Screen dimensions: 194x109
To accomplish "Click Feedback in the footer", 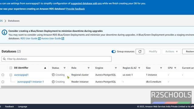I will click(x=9, y=107).
